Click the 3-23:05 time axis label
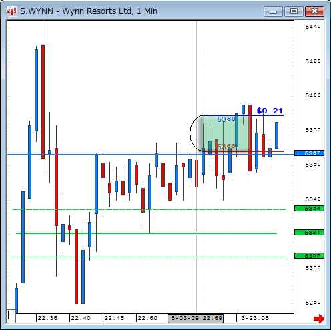 (255, 318)
